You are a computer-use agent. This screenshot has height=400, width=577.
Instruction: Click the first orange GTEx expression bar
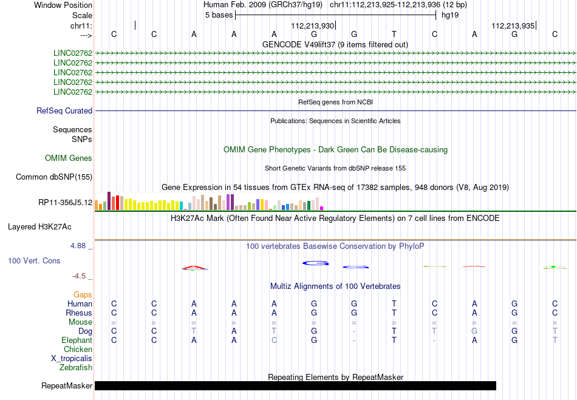point(97,206)
